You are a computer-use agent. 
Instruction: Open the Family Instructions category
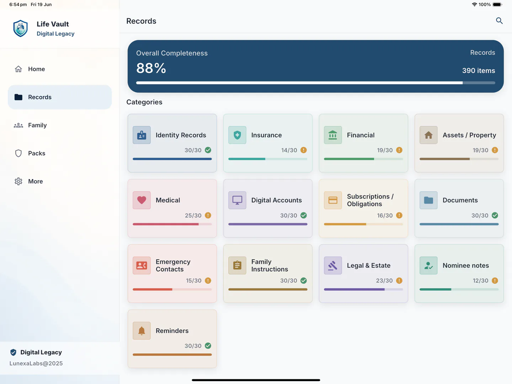click(x=268, y=273)
